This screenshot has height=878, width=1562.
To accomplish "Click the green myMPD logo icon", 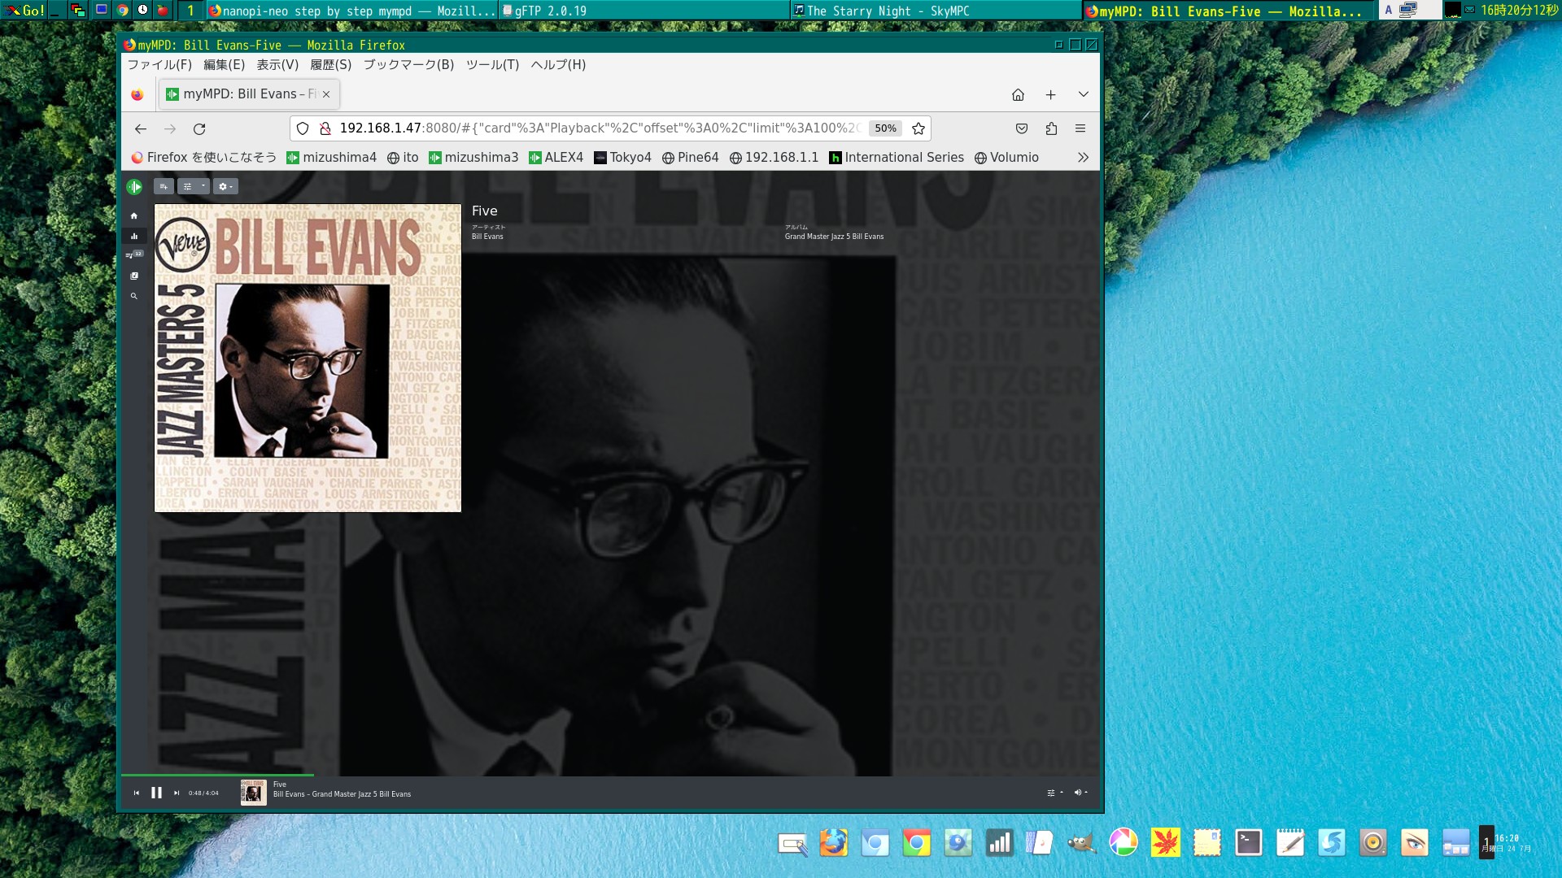I will [x=134, y=187].
